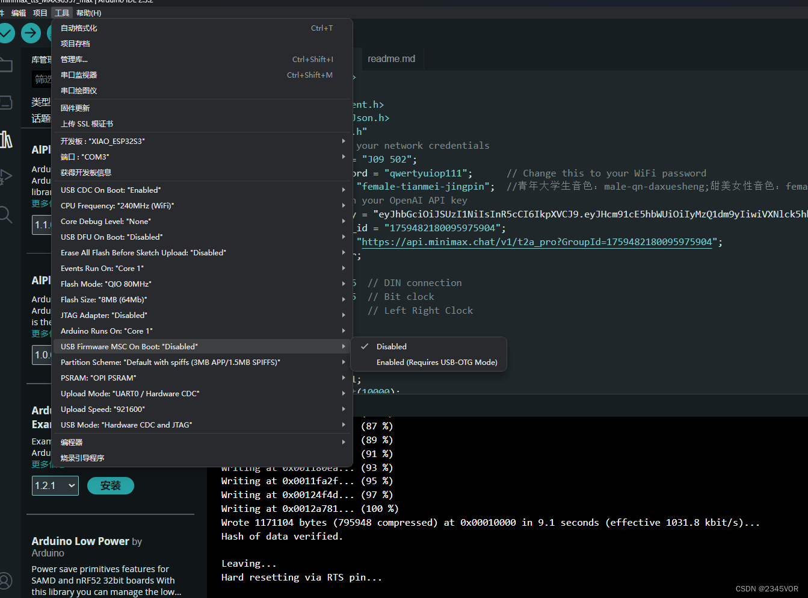This screenshot has height=598, width=808.
Task: Open the Library Manager books icon
Action: tap(5, 140)
